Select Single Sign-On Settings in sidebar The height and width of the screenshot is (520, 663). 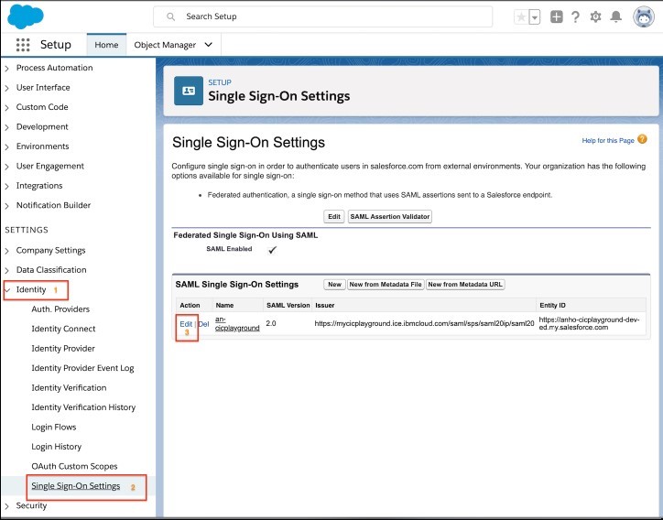76,486
